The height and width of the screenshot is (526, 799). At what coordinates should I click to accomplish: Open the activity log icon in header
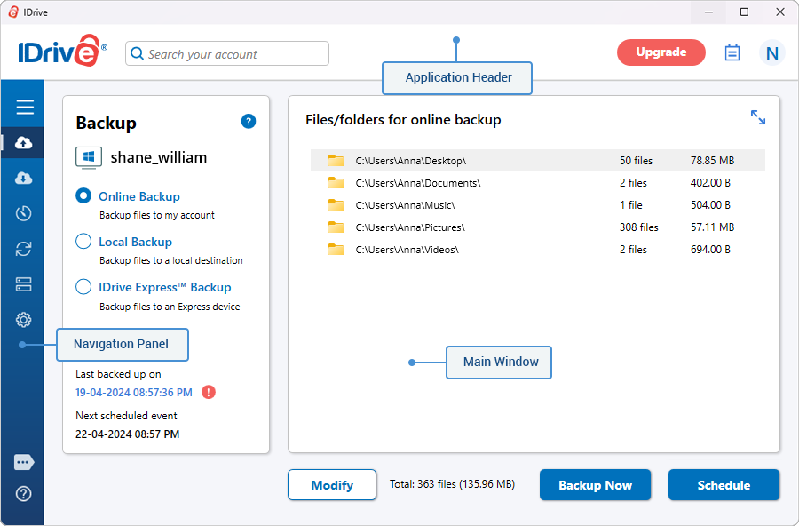732,53
